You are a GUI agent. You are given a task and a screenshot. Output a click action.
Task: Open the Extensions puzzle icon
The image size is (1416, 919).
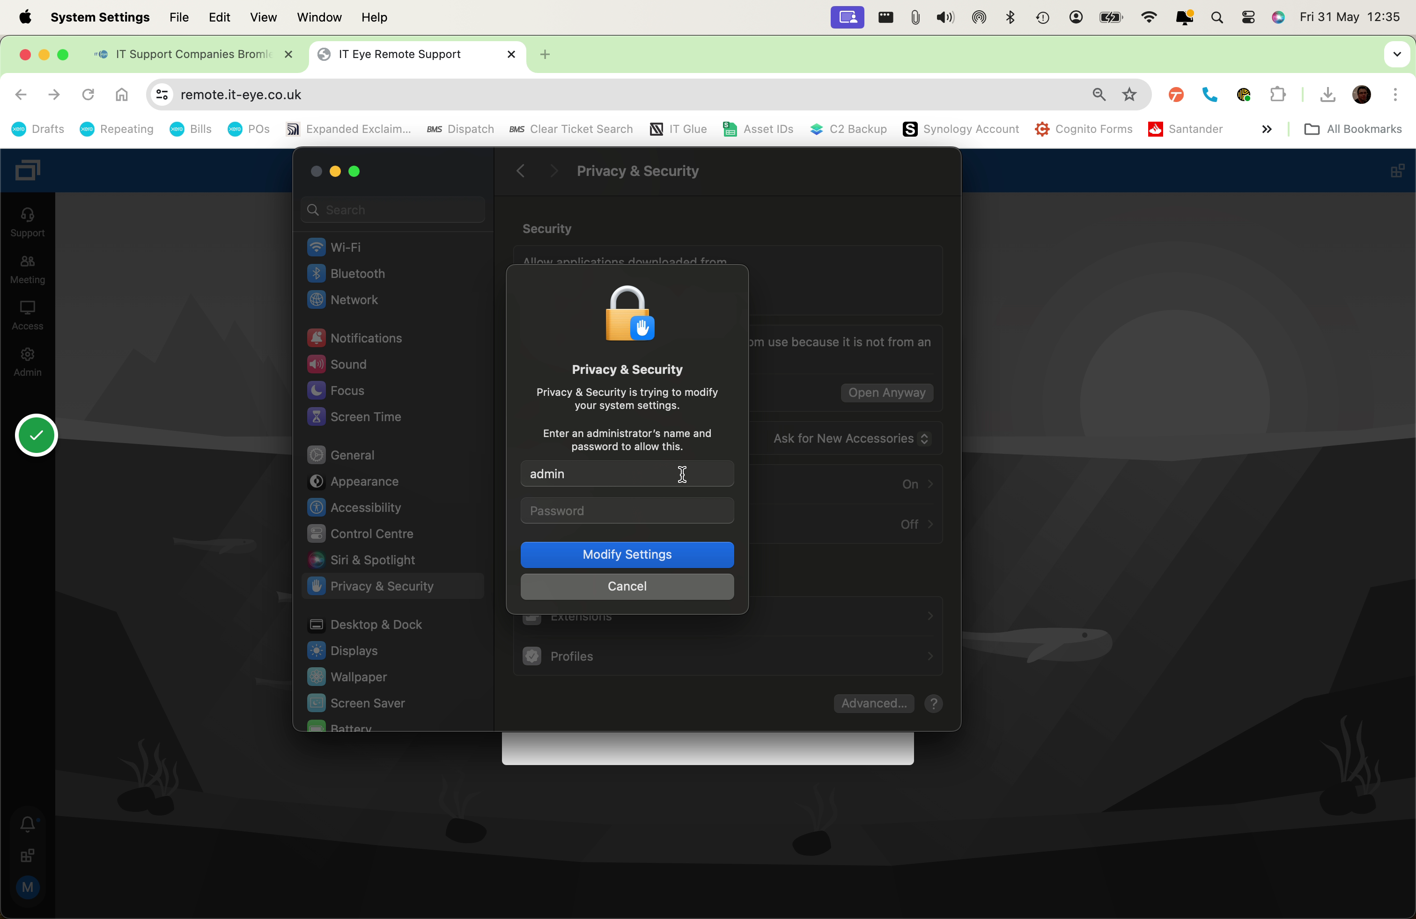tap(1277, 94)
